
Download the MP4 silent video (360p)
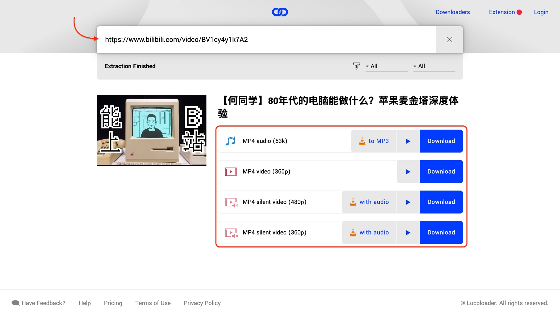click(441, 233)
